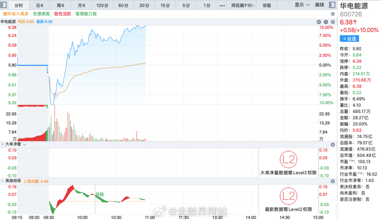Zoom out chart with minus icon
This screenshot has height=221, width=381.
point(326,22)
